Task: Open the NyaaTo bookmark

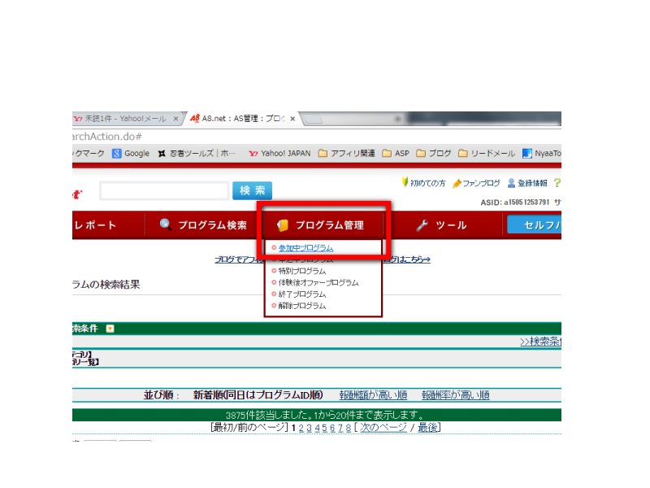Action: coord(542,154)
